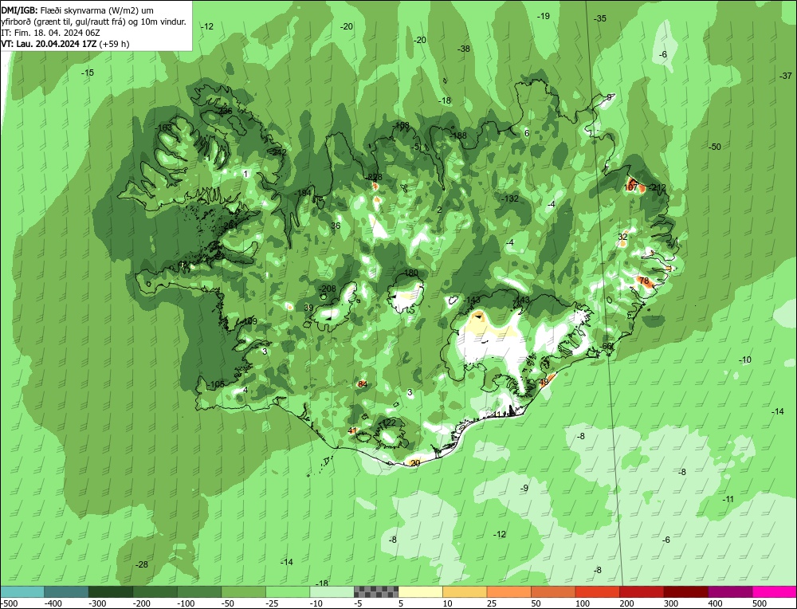
Task: Click the -35 ocean value at top
Action: (600, 18)
